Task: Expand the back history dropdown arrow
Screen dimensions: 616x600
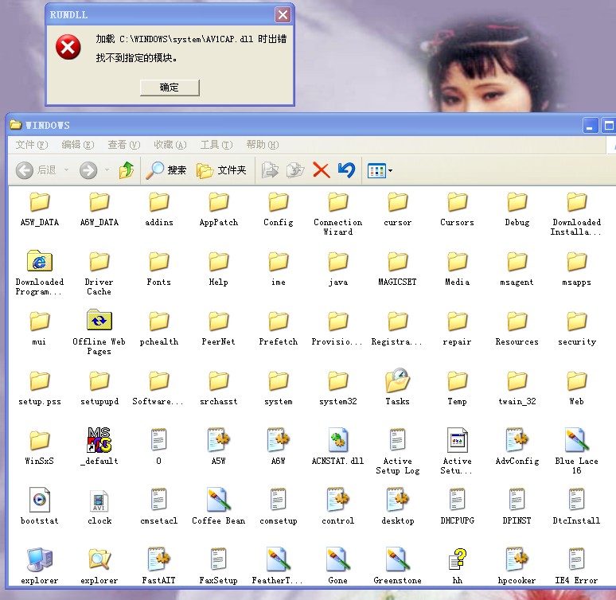Action: point(66,170)
